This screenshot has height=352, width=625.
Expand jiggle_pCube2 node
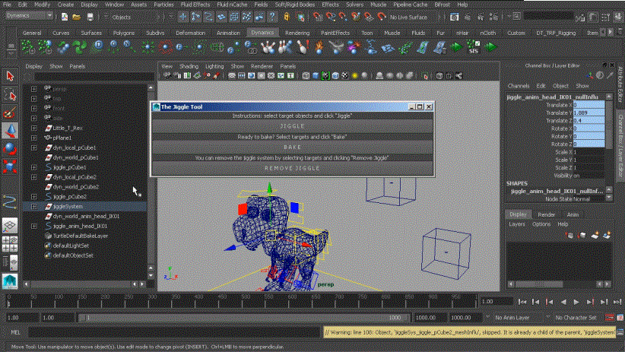click(x=34, y=197)
